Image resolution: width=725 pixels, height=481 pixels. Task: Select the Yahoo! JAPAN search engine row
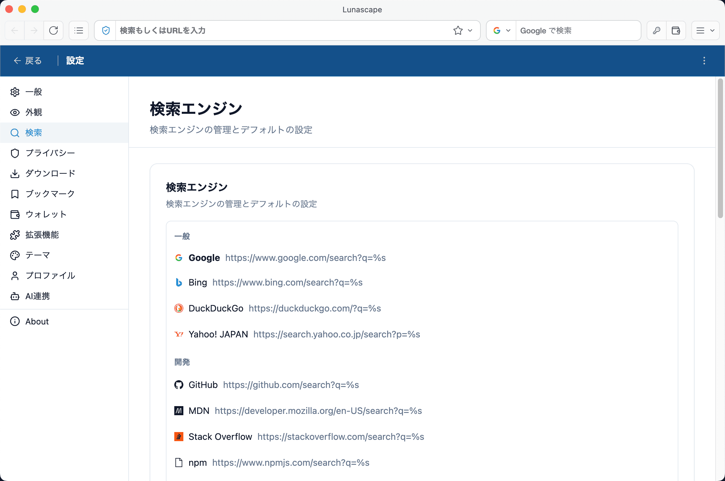pos(422,334)
